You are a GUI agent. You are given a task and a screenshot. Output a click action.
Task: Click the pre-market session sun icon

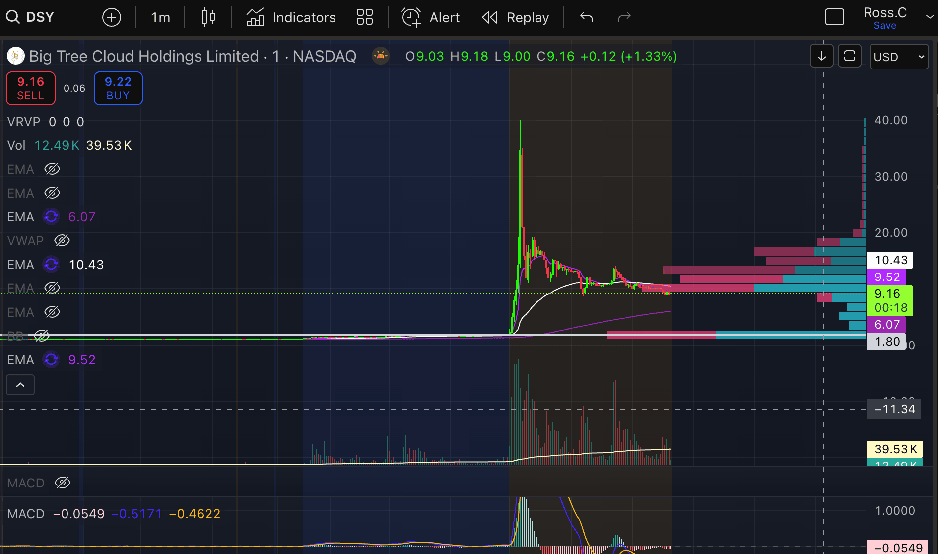(x=381, y=56)
